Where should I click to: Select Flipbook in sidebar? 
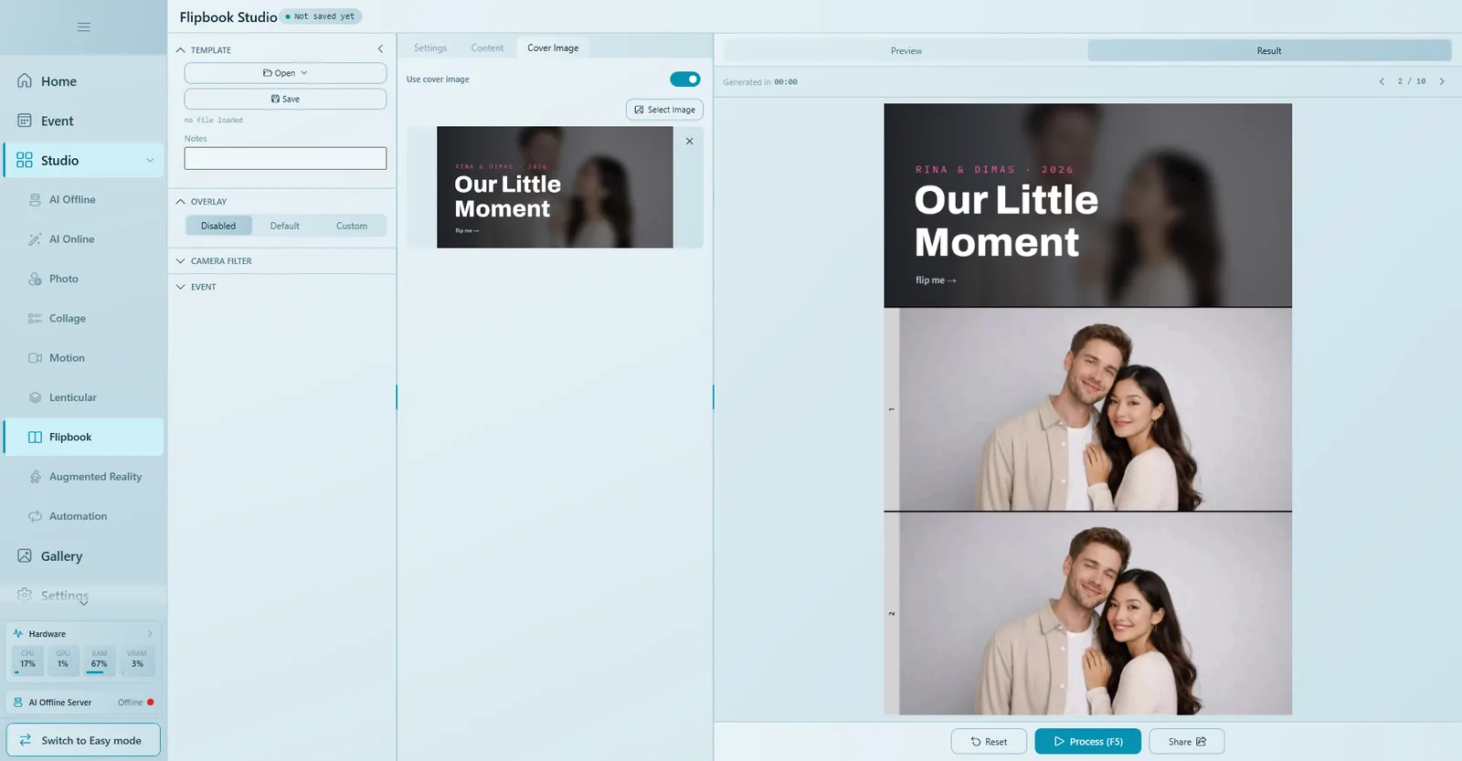click(x=83, y=437)
